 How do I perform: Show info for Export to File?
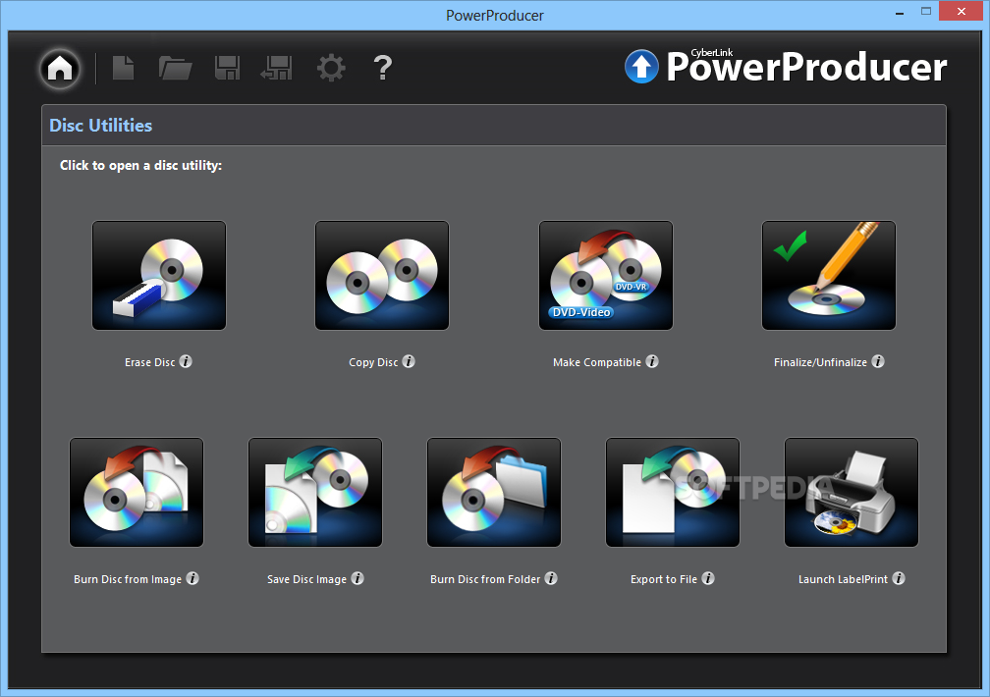click(x=708, y=578)
